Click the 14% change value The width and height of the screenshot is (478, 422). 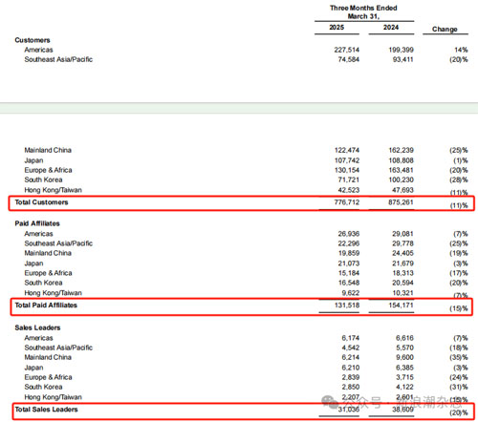click(461, 50)
